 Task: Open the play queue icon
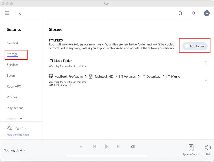(133, 147)
